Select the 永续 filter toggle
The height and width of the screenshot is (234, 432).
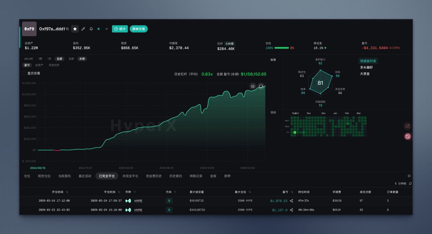click(x=82, y=59)
